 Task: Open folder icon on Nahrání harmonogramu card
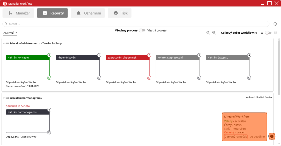pyautogui.click(x=49, y=132)
